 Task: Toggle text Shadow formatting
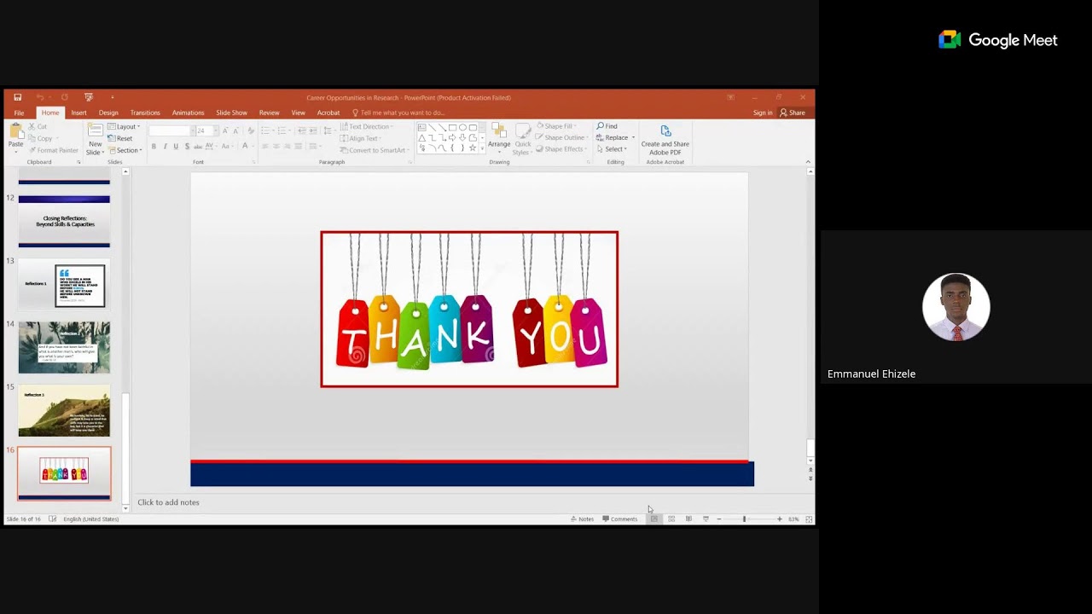(187, 147)
